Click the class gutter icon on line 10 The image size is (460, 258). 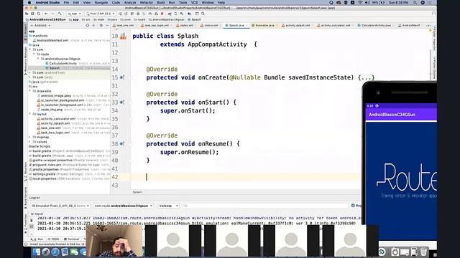123,37
